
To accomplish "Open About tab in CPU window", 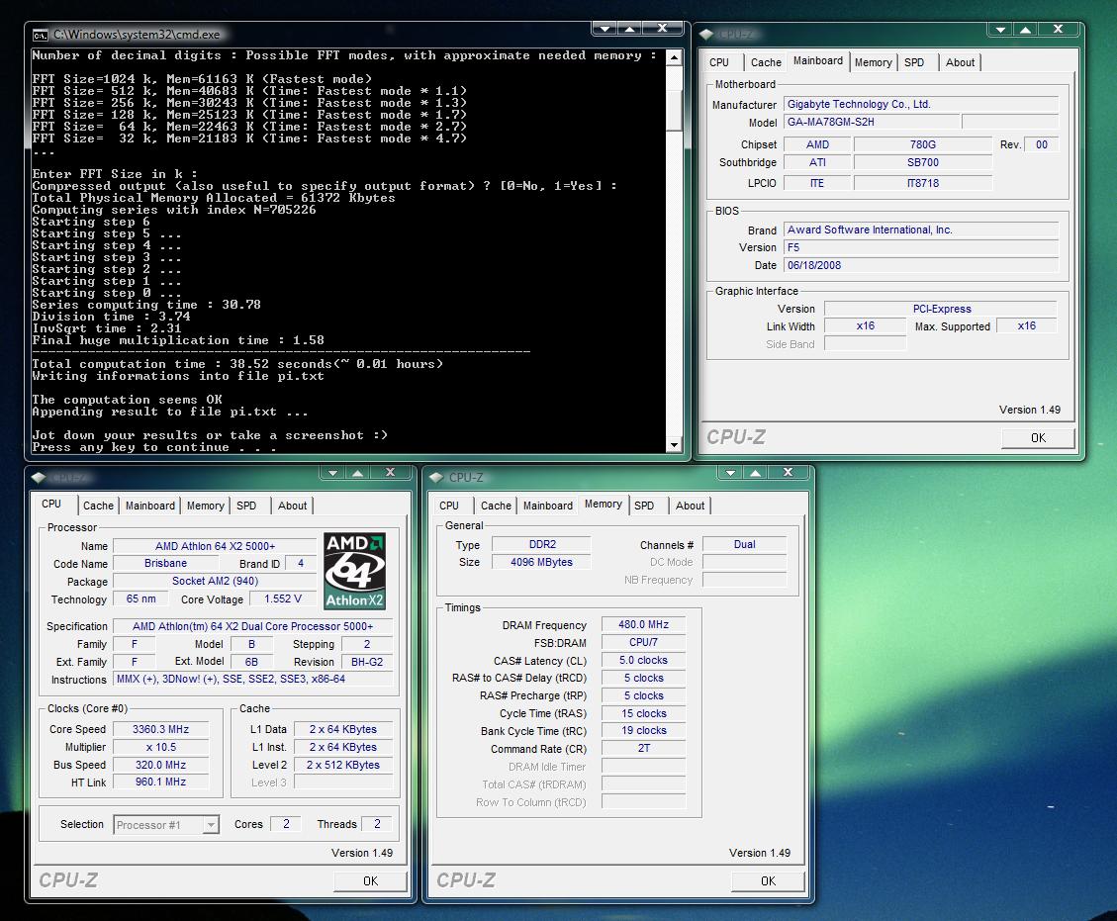I will click(292, 506).
